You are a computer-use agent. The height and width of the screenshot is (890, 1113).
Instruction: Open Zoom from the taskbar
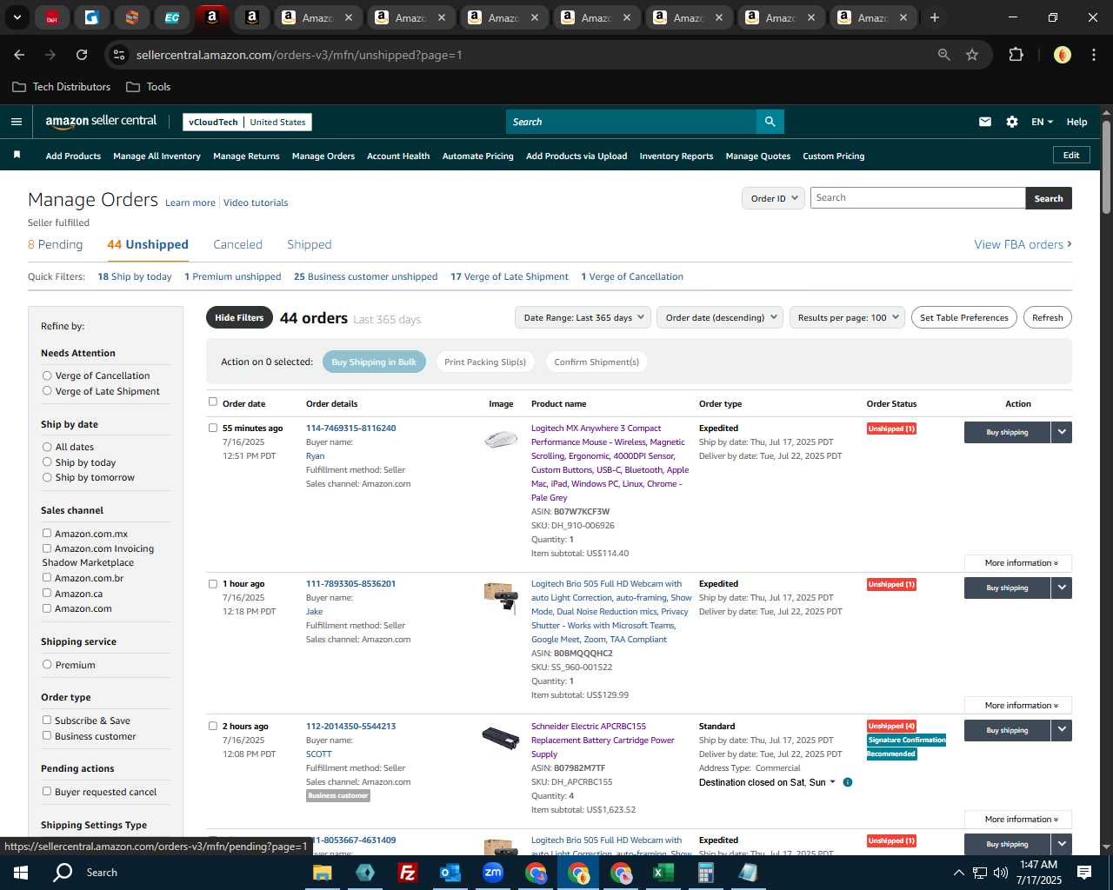493,873
